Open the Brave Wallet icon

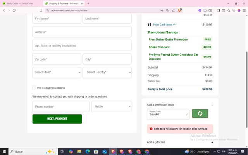pos(224,10)
